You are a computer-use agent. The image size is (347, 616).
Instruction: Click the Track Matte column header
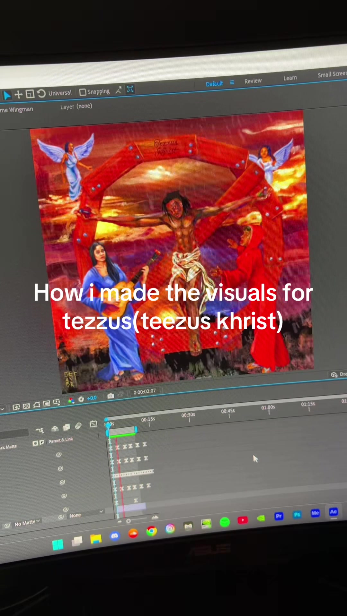point(8,447)
